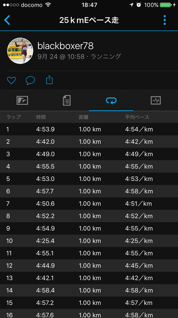Select lap 14 row with 4:58.4
The height and width of the screenshot is (318, 178).
coord(89,290)
